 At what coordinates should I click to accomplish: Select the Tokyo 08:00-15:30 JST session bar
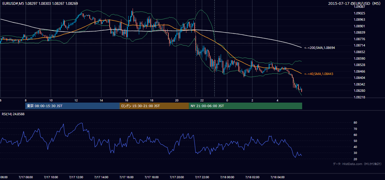tap(72, 106)
